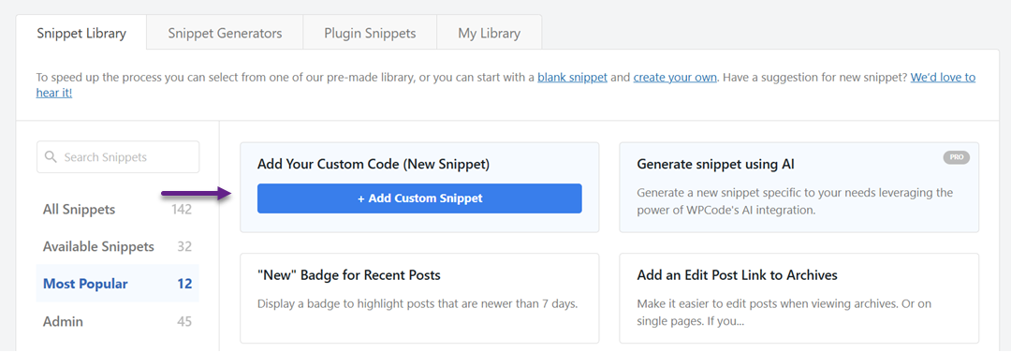Open the Snippet Generators tab
Viewport: 1011px width, 352px height.
pyautogui.click(x=225, y=33)
